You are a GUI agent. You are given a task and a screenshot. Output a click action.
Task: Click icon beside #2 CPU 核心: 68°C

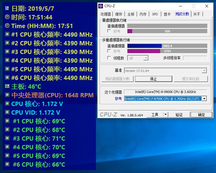pos(7,129)
